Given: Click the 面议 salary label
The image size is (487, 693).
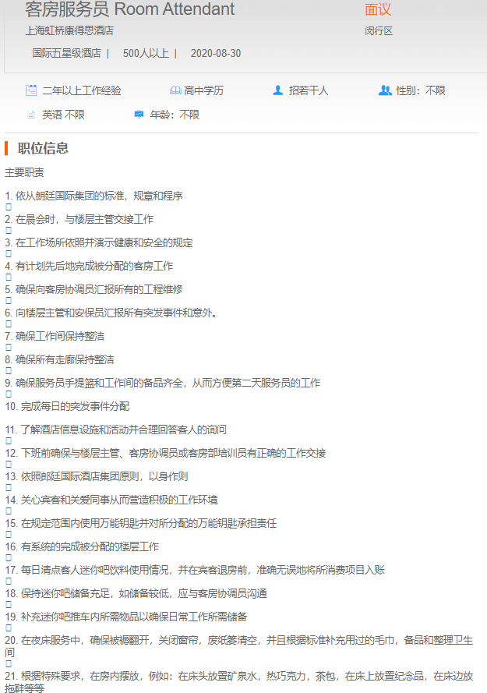Looking at the screenshot, I should [x=378, y=10].
